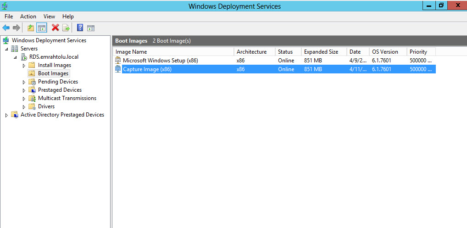
Task: Select the Boot Images tree label
Action: [x=53, y=73]
